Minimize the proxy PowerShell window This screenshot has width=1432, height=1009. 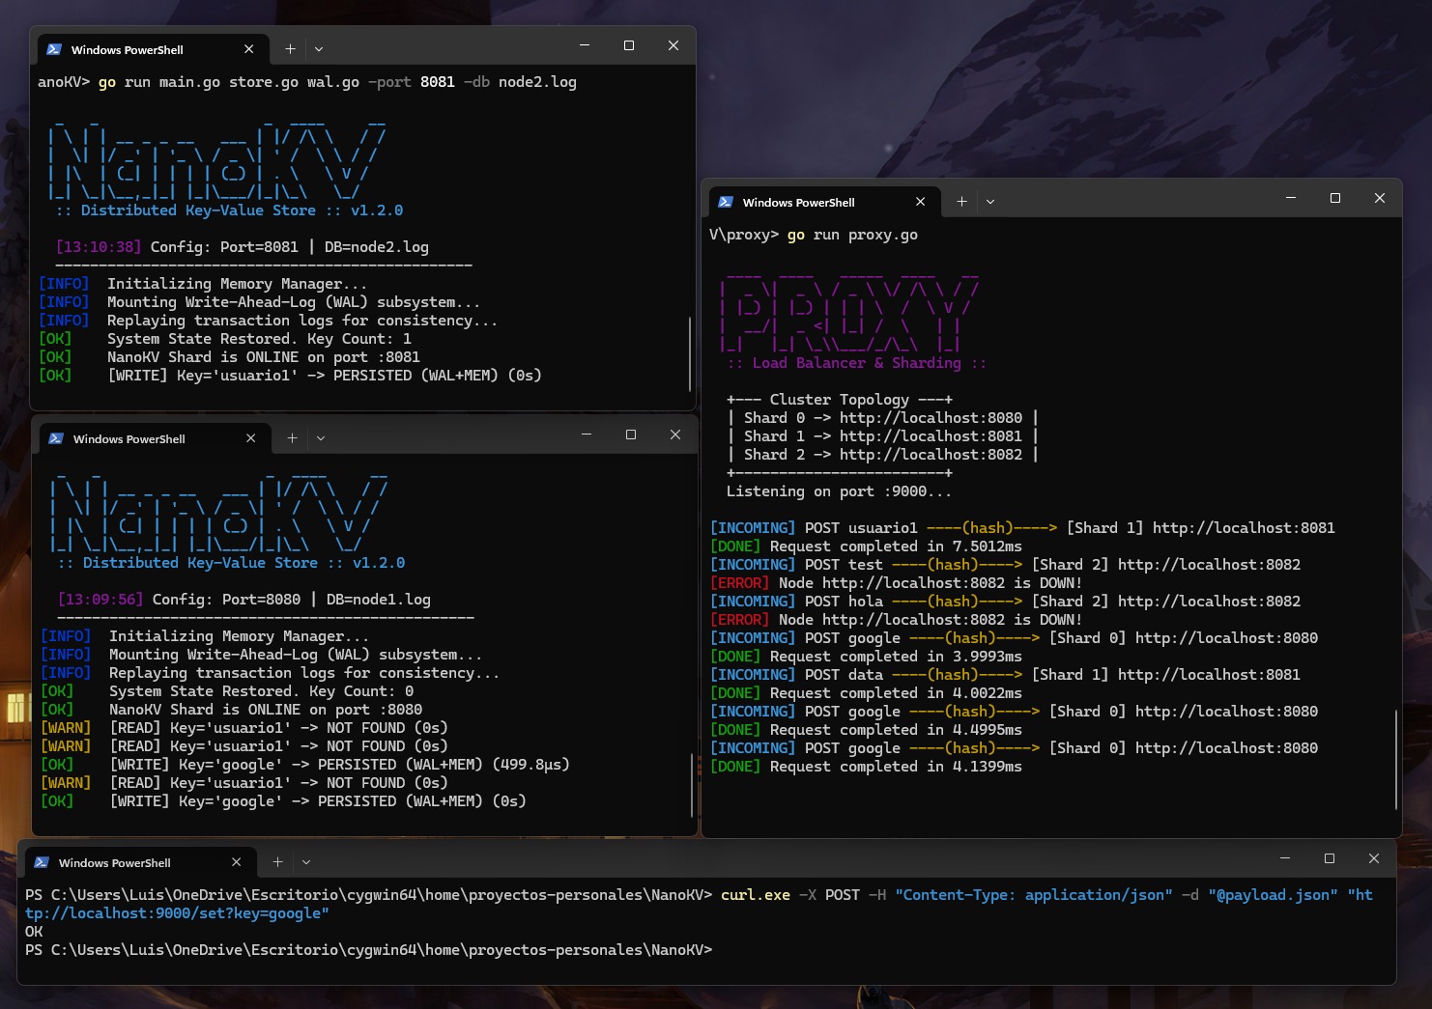point(1291,198)
